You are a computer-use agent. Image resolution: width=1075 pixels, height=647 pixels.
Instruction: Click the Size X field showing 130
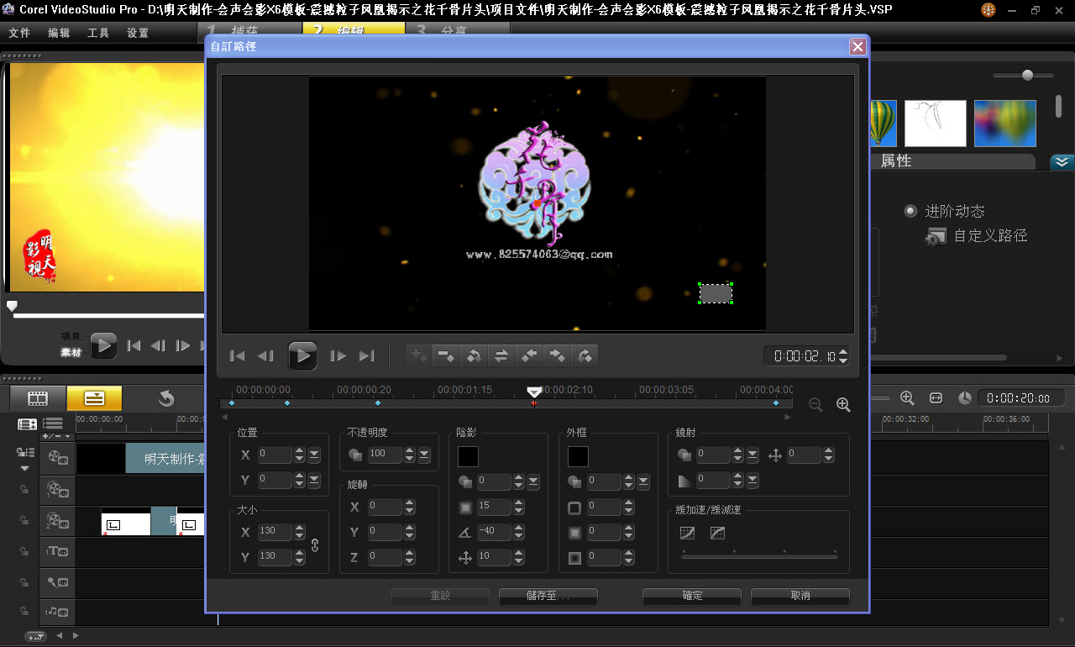click(x=275, y=532)
